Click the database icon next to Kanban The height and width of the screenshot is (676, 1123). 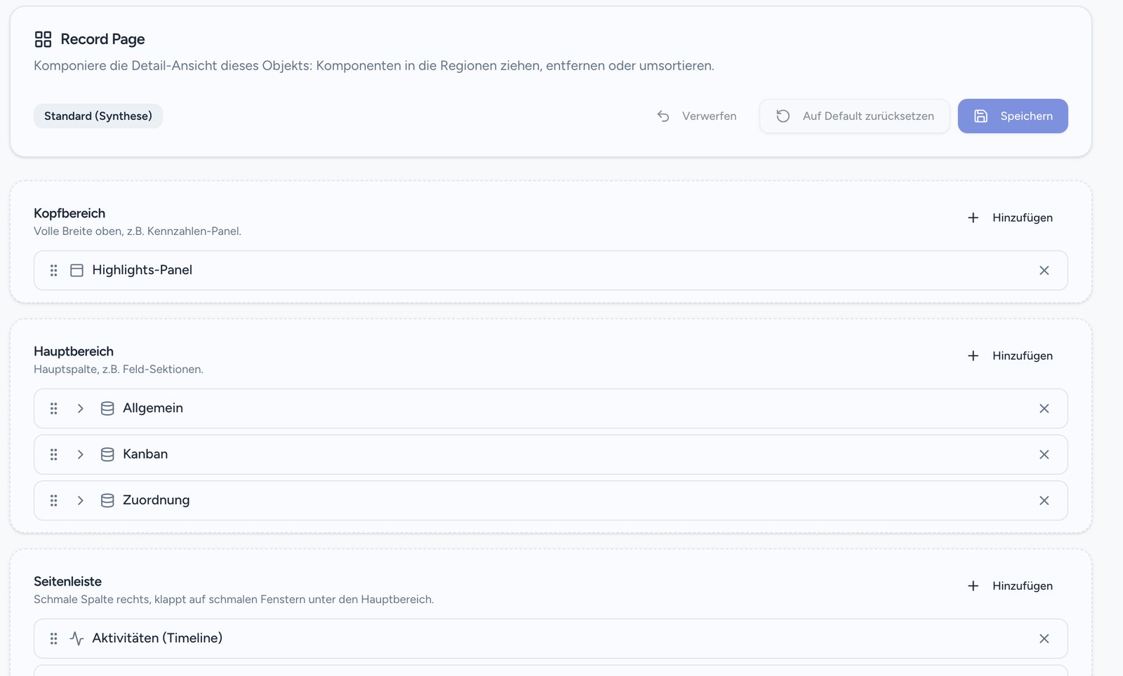(107, 454)
